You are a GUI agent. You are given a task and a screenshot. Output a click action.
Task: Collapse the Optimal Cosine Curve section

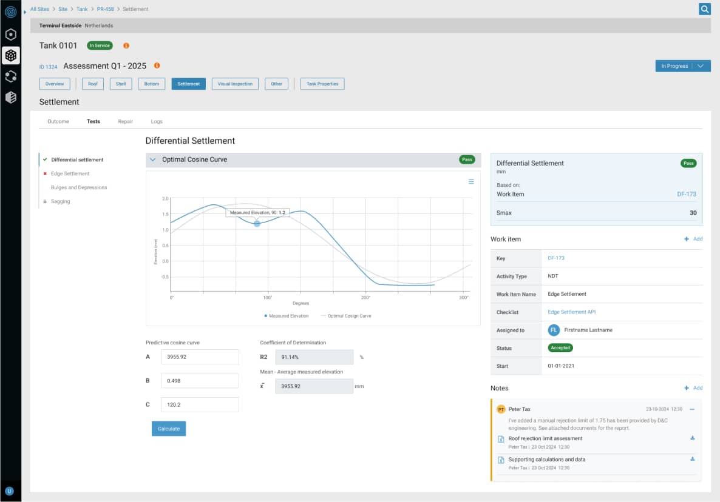[153, 159]
